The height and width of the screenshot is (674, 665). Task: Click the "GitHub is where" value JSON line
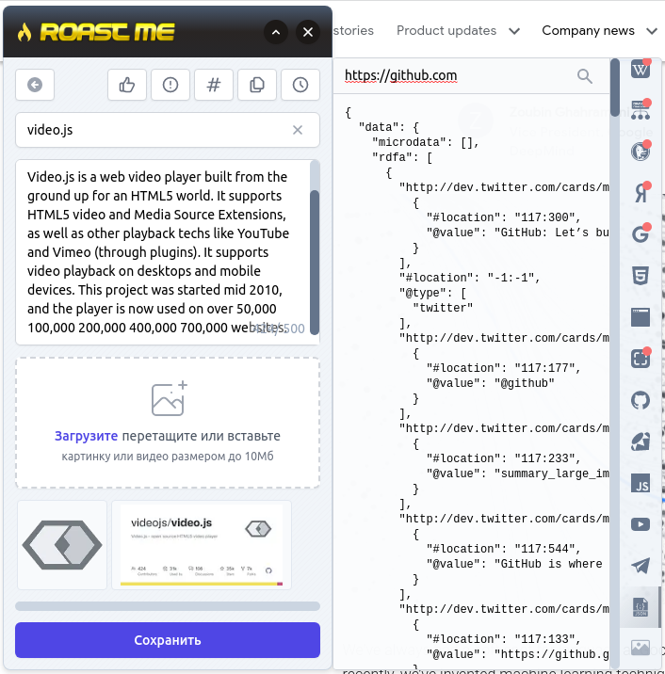pos(514,564)
